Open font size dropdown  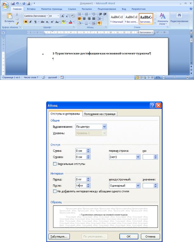[58, 16]
